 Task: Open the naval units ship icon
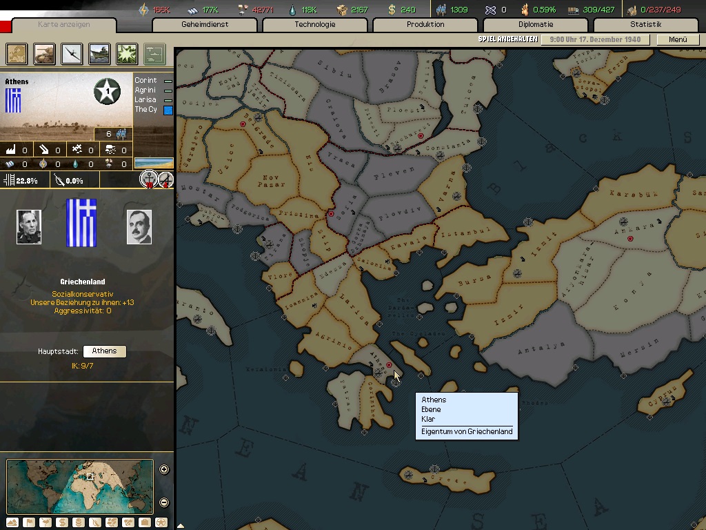(x=99, y=53)
